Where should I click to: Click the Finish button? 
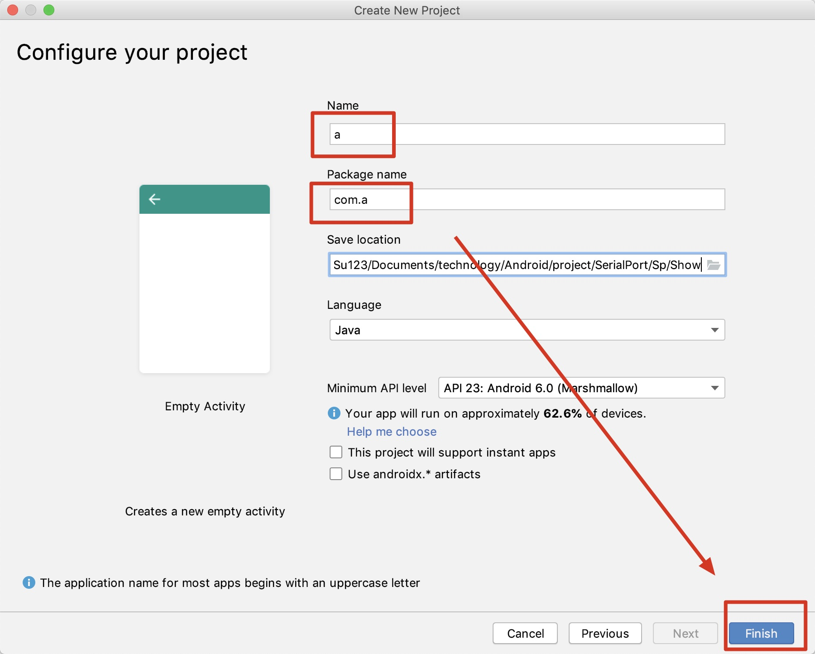pos(761,633)
